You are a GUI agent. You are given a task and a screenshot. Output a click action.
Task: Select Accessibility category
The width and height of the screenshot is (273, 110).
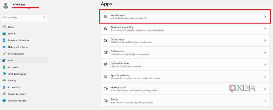[24, 87]
